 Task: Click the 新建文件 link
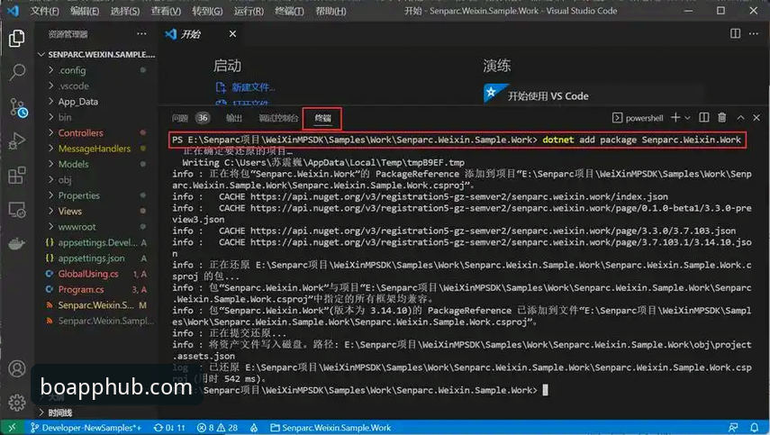click(253, 87)
